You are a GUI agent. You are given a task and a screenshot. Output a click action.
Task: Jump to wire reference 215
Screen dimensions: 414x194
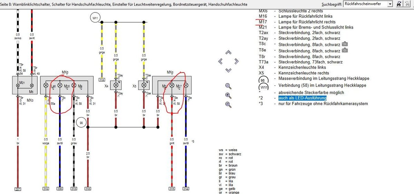(x=172, y=189)
